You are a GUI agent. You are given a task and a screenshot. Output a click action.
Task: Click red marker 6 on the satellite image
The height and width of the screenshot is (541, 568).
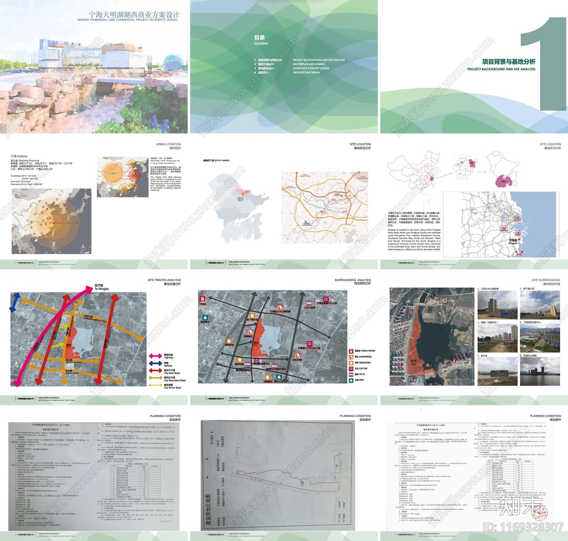(x=454, y=361)
